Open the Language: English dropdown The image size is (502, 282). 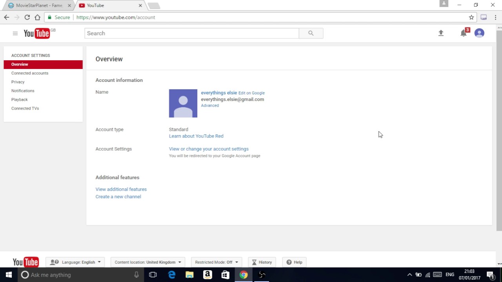(x=75, y=262)
